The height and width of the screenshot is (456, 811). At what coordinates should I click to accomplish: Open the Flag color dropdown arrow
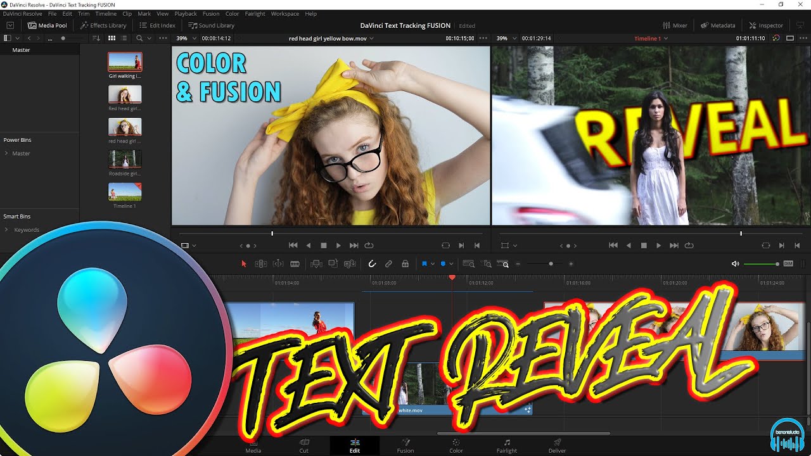433,264
